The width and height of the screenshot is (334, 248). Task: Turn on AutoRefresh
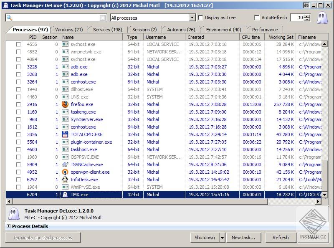click(257, 18)
